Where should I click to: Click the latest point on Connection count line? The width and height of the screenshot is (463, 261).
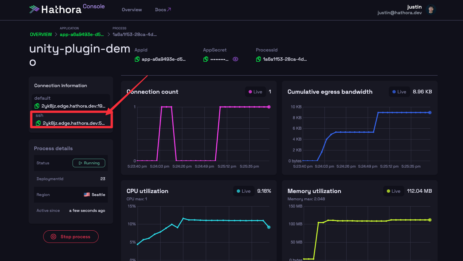pos(269,107)
